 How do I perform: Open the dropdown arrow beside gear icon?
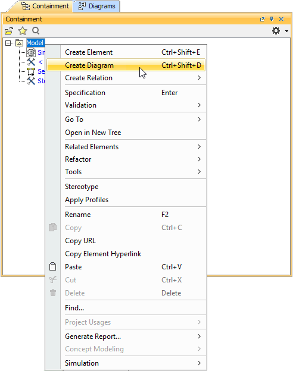[x=286, y=31]
